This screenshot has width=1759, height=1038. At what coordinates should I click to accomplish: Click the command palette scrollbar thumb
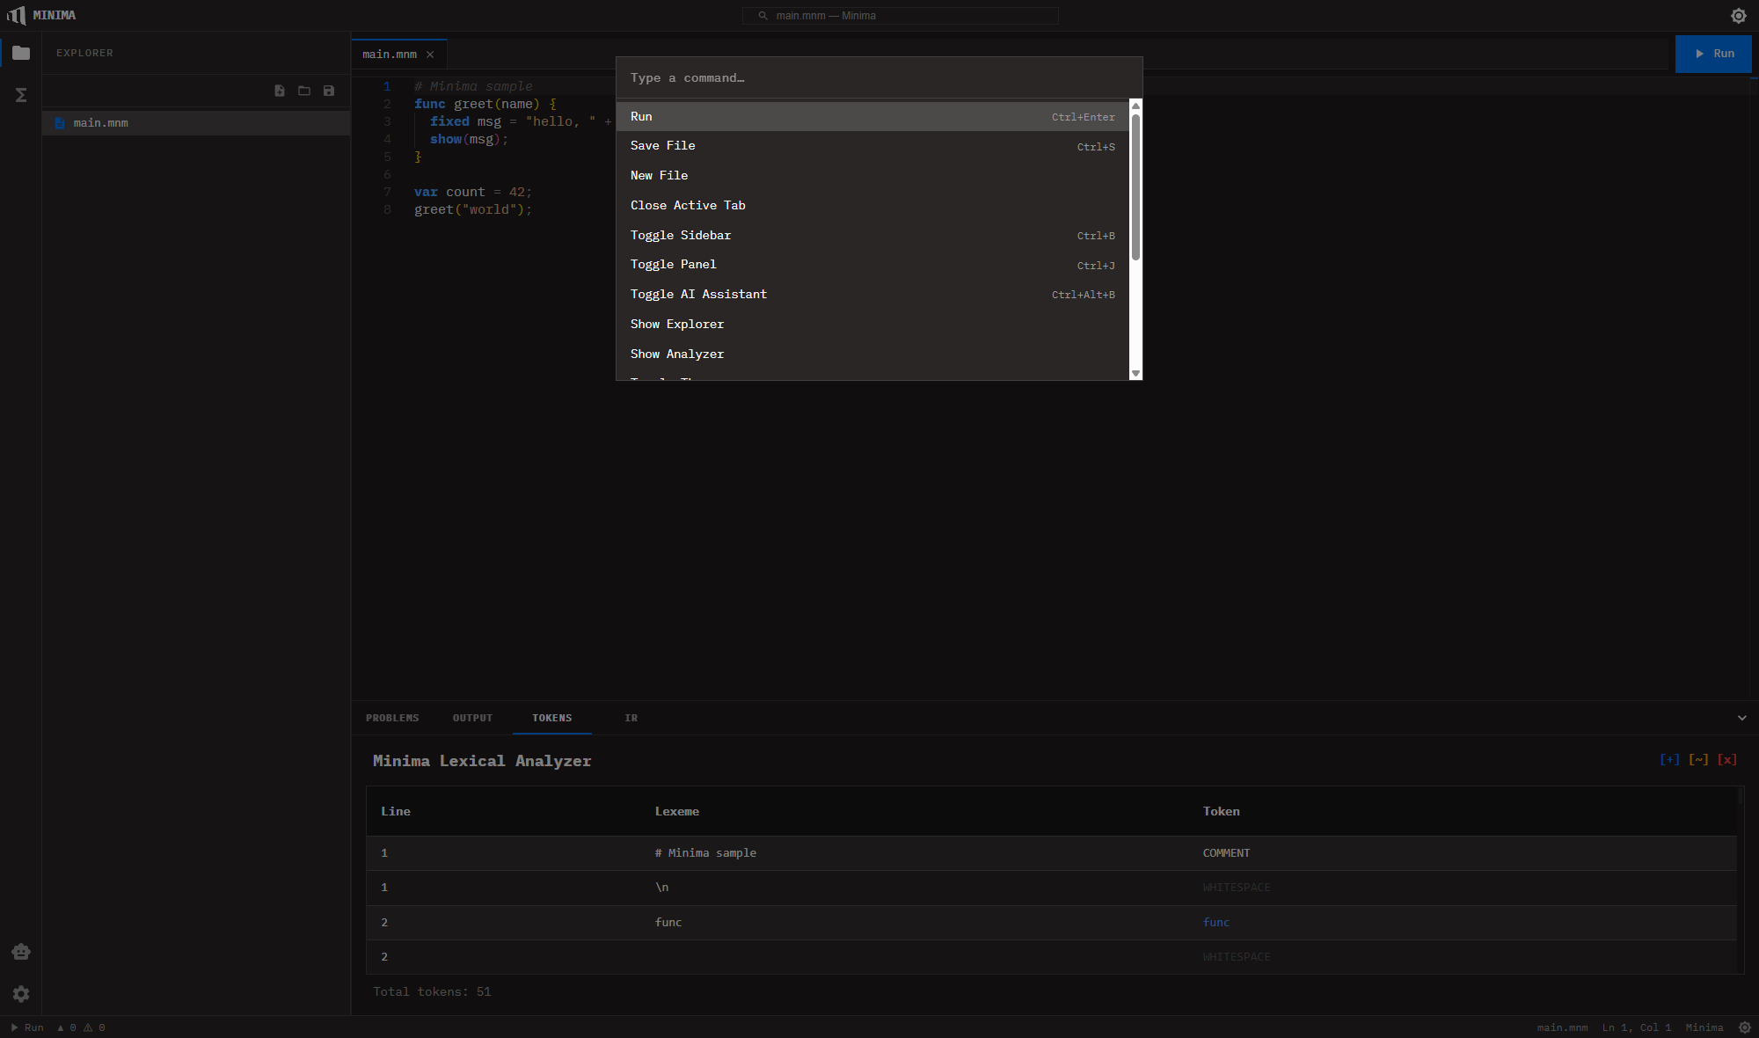tap(1135, 187)
